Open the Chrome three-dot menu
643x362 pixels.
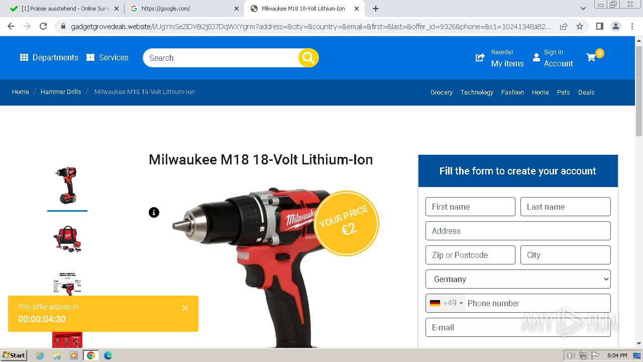click(x=632, y=26)
